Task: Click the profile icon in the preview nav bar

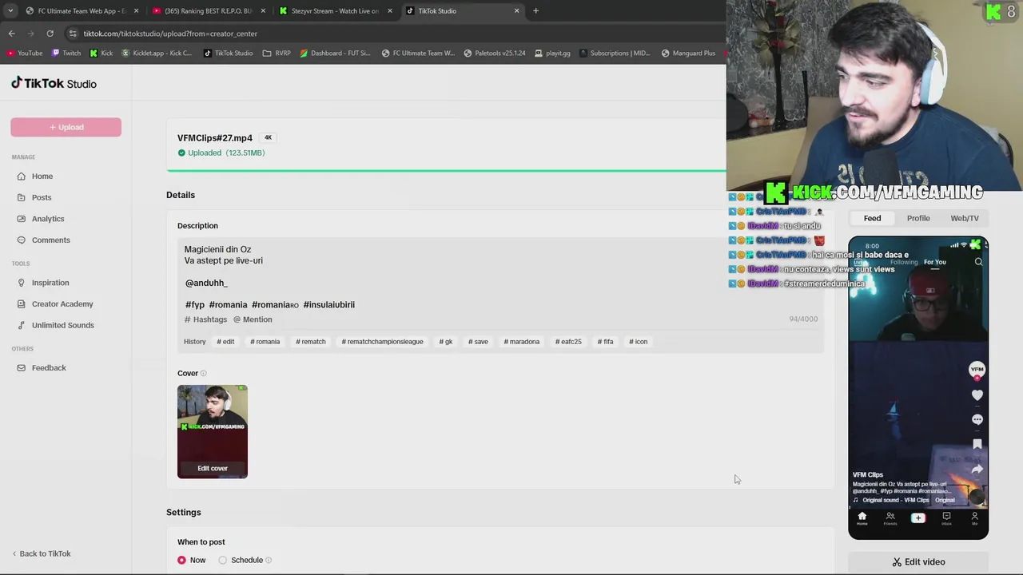Action: (974, 519)
